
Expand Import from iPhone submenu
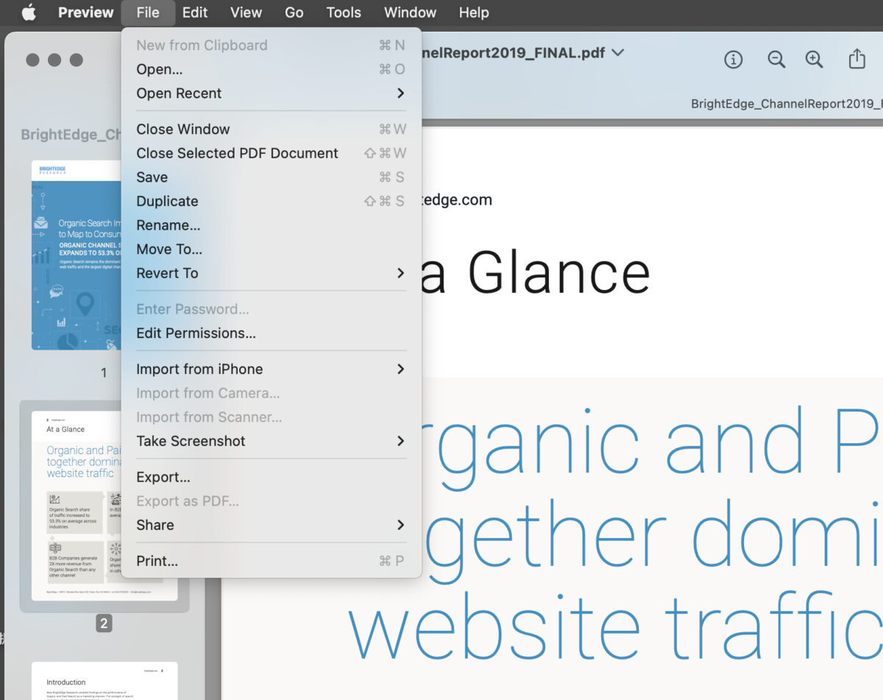click(271, 369)
